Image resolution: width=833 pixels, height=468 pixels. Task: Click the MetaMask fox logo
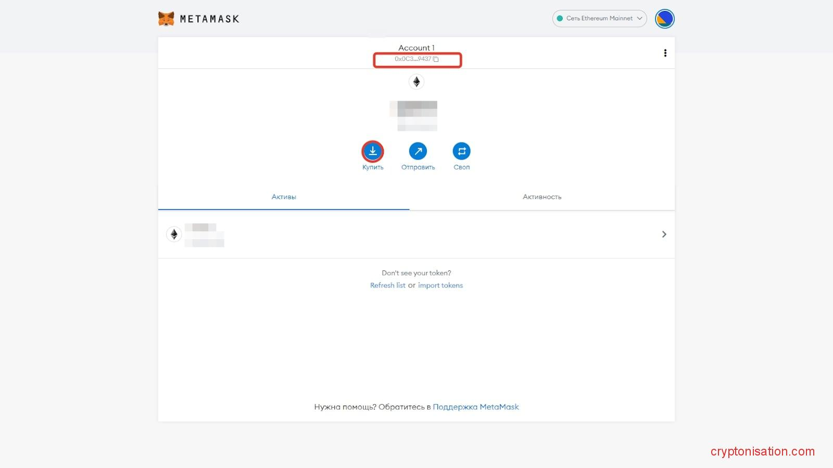[166, 19]
